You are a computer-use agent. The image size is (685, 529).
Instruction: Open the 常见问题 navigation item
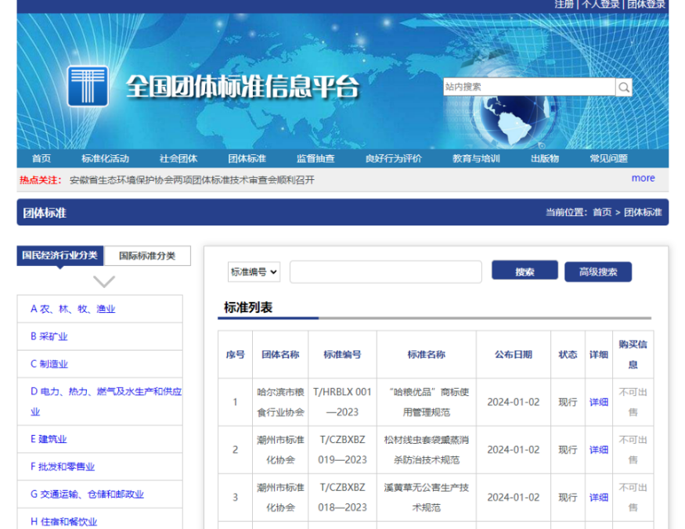point(608,159)
